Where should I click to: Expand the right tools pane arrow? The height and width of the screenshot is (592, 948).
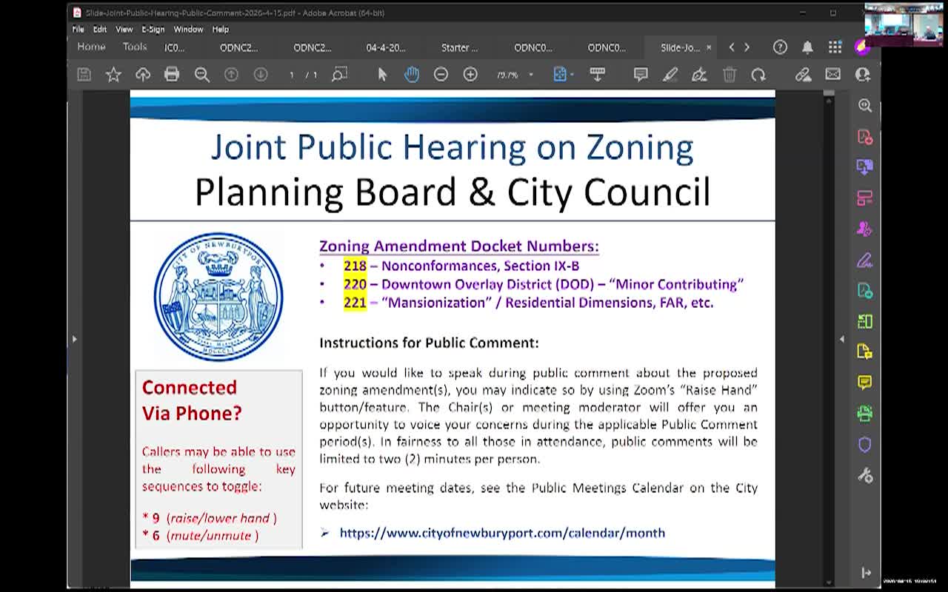pyautogui.click(x=843, y=339)
